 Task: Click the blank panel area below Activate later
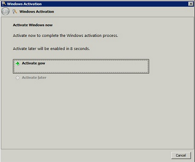(97, 114)
